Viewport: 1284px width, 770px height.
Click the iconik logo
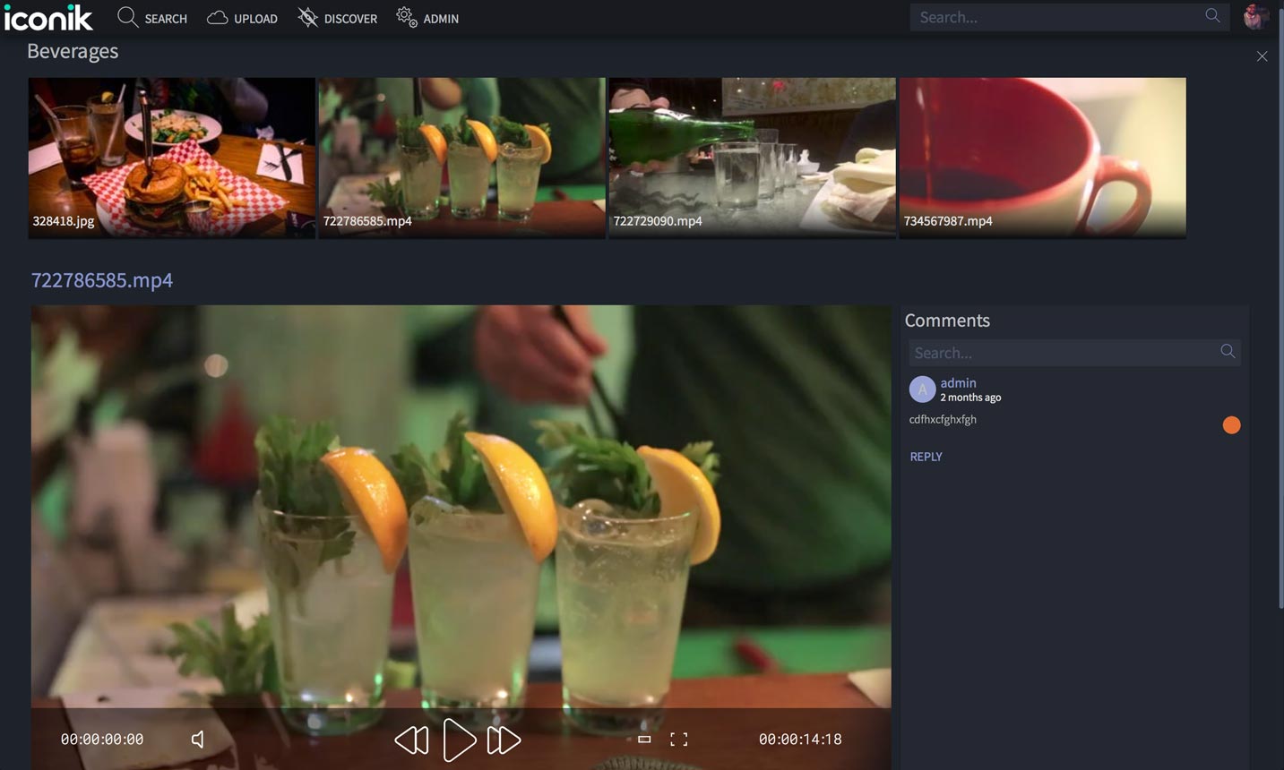pos(48,17)
